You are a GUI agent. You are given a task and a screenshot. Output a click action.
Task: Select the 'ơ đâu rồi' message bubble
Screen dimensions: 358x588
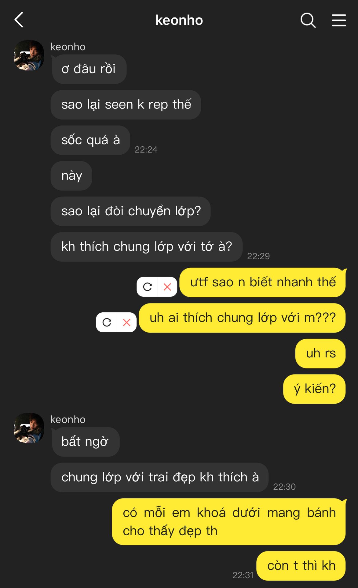(89, 69)
